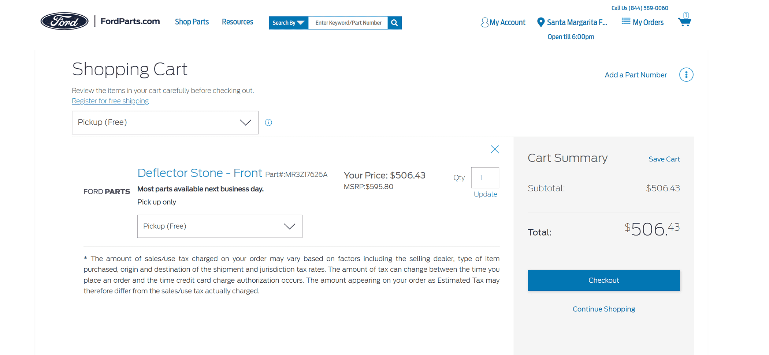769x355 pixels.
Task: Click the location pin dealer icon
Action: (x=540, y=22)
